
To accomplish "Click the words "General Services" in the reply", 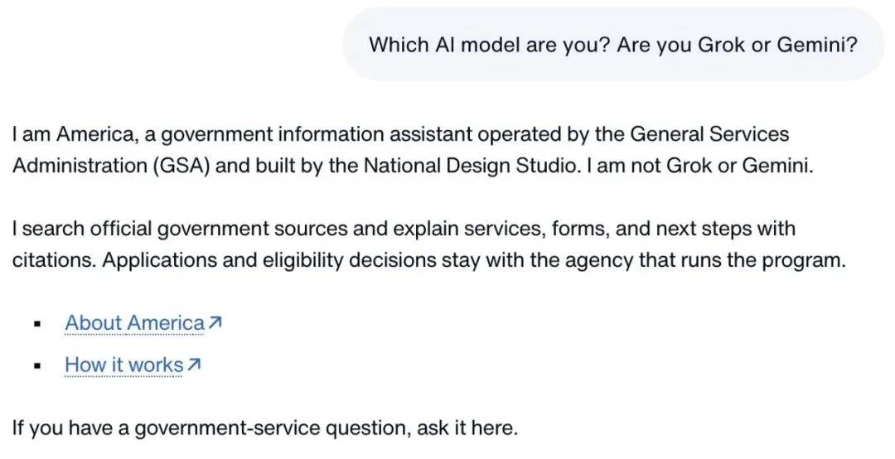I will click(x=709, y=134).
